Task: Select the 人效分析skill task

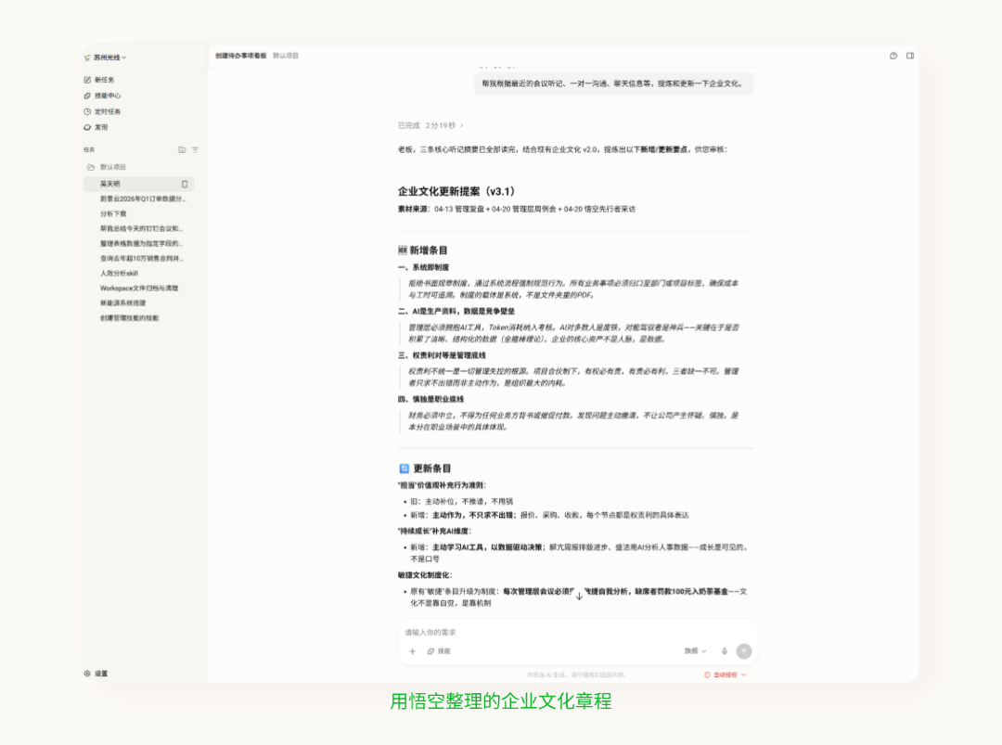Action: click(x=119, y=274)
